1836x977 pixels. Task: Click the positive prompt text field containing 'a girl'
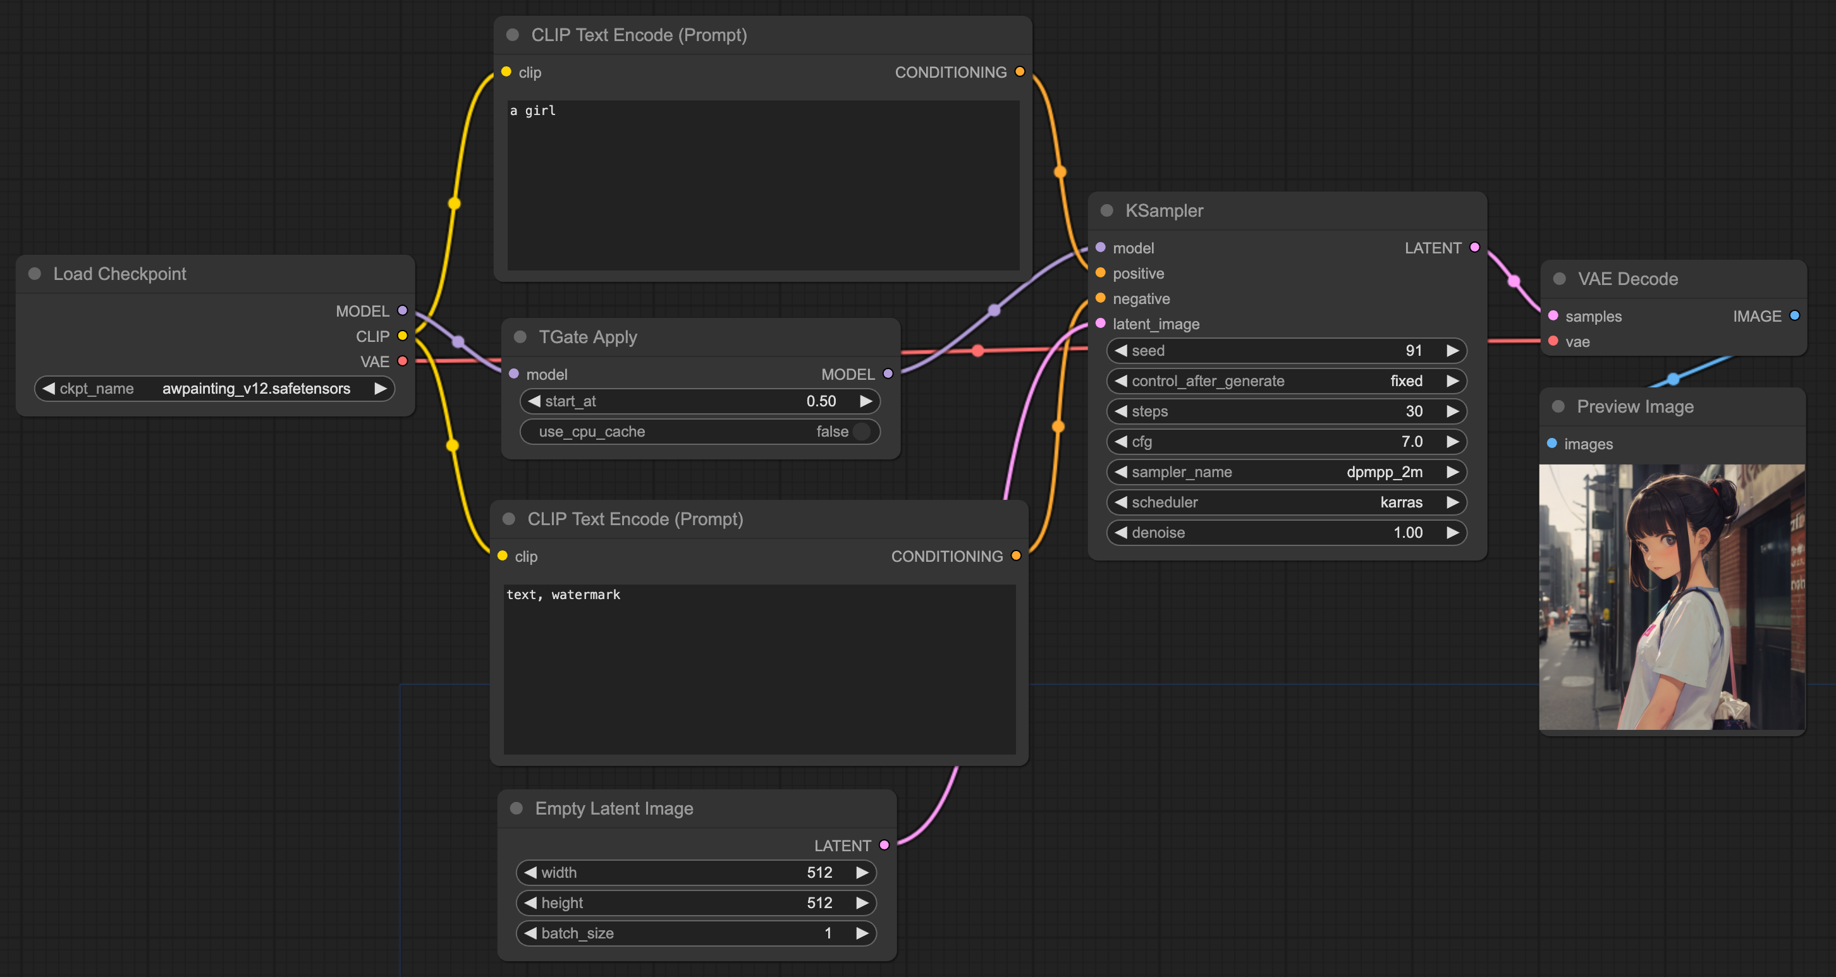762,185
